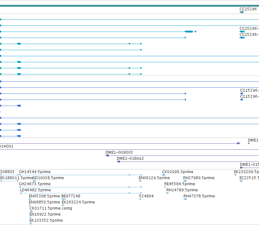Click the 524894 EST arrow
Screen dimensions: 259x225
point(140,199)
